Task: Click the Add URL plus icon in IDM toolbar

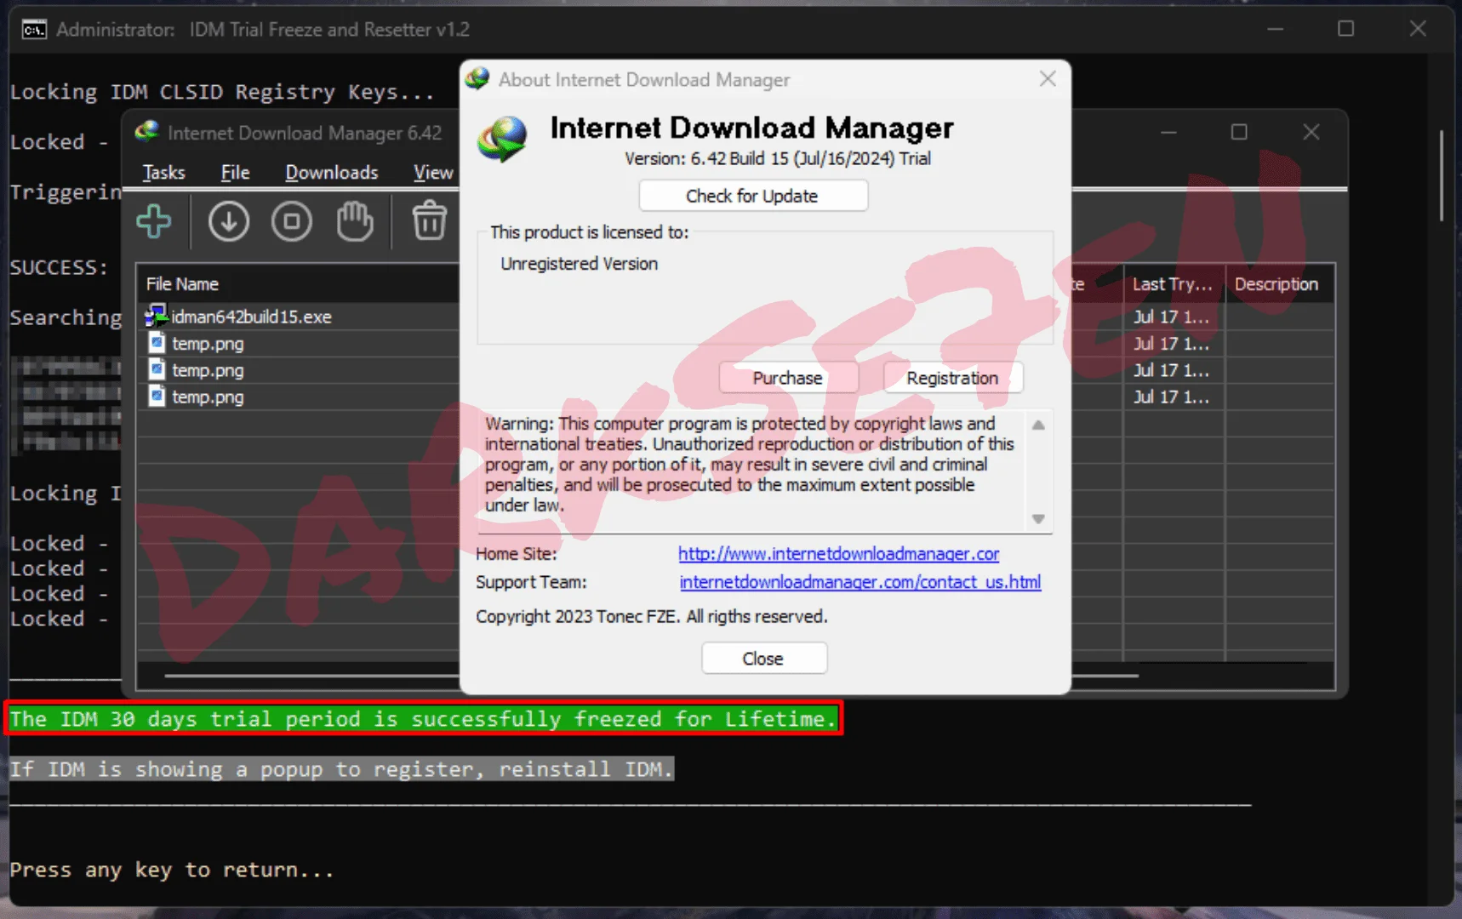Action: (x=154, y=221)
